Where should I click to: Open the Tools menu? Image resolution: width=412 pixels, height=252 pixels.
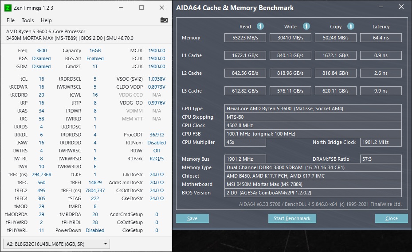(x=27, y=20)
